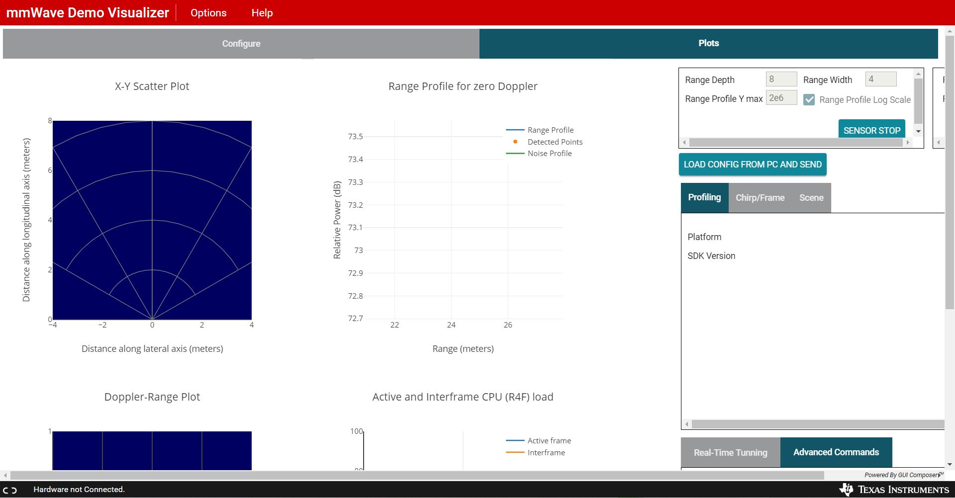The image size is (955, 498).
Task: Show the Scene tab
Action: 811,198
